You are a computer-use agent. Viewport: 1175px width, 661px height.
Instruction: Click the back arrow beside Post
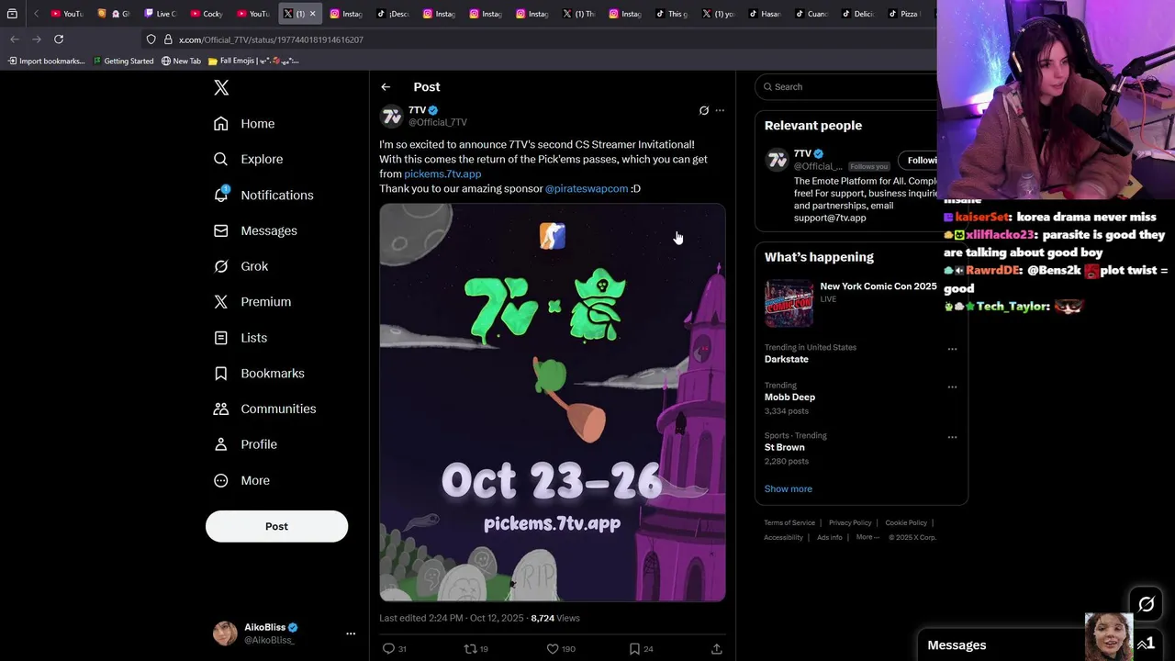pos(386,87)
